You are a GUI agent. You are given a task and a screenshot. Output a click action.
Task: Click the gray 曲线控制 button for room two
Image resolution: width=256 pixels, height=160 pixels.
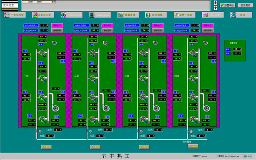pos(108,30)
